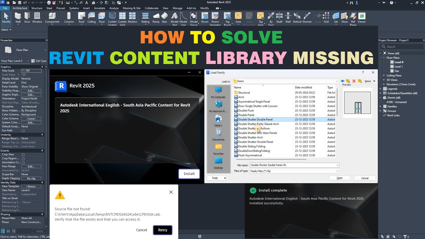Click the Show work plane tool

[x=345, y=18]
